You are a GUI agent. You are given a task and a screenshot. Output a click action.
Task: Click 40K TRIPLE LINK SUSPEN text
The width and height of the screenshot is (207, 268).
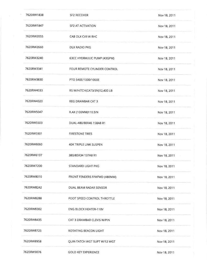pos(85,144)
